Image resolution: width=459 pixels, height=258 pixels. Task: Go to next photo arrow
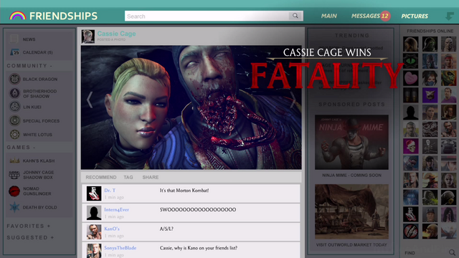click(293, 100)
